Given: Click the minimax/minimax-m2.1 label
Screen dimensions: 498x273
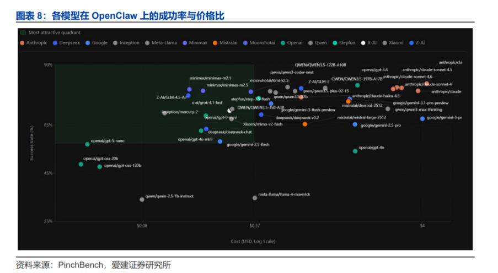Looking at the screenshot, I should point(210,78).
